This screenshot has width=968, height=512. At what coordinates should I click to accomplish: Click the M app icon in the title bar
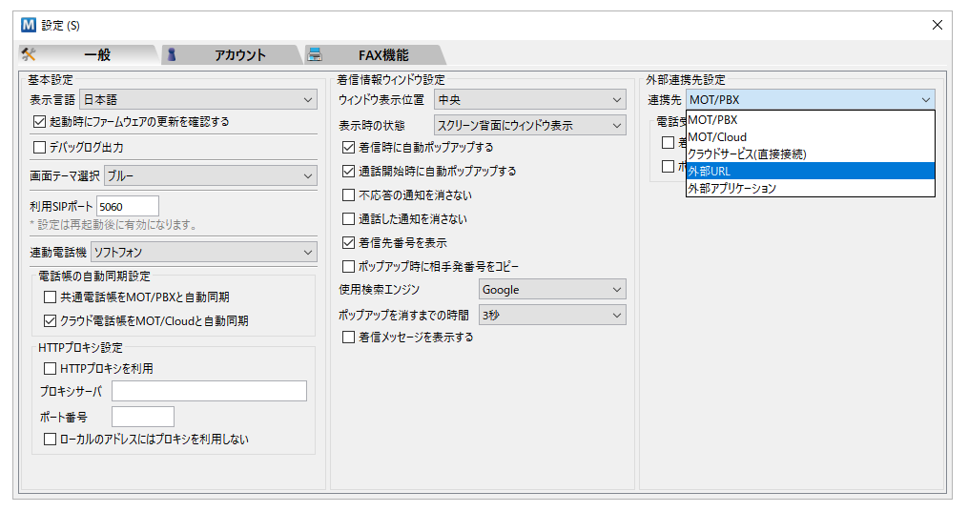(x=28, y=25)
